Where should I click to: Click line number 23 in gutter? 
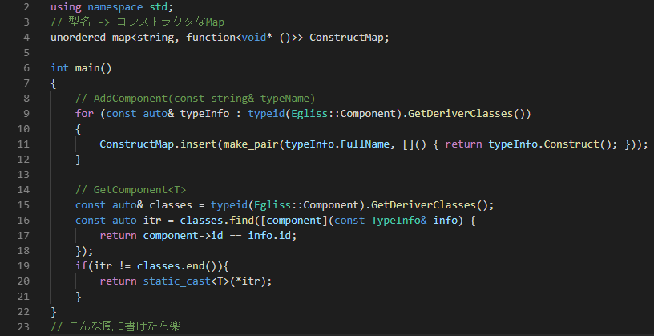pyautogui.click(x=23, y=326)
